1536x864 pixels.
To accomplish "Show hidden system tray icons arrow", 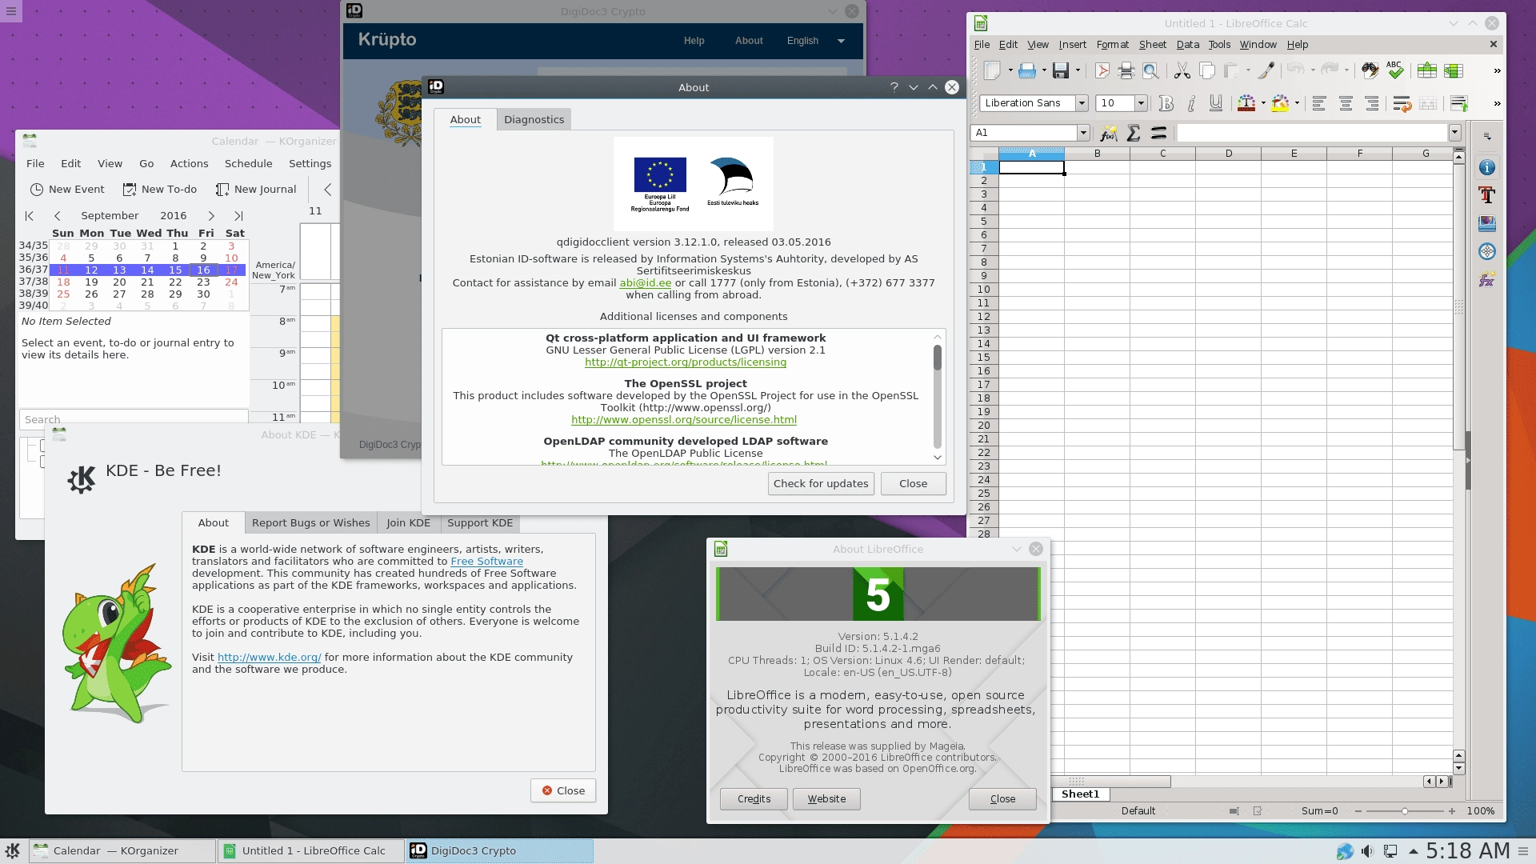I will click(x=1413, y=851).
